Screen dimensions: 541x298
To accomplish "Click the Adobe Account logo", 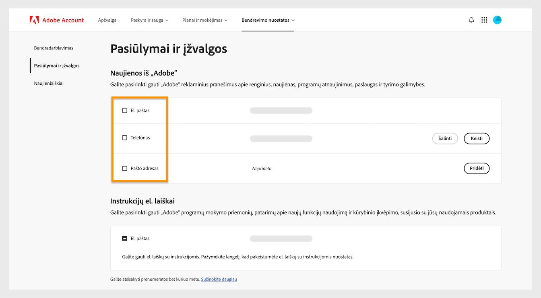I will 56,20.
